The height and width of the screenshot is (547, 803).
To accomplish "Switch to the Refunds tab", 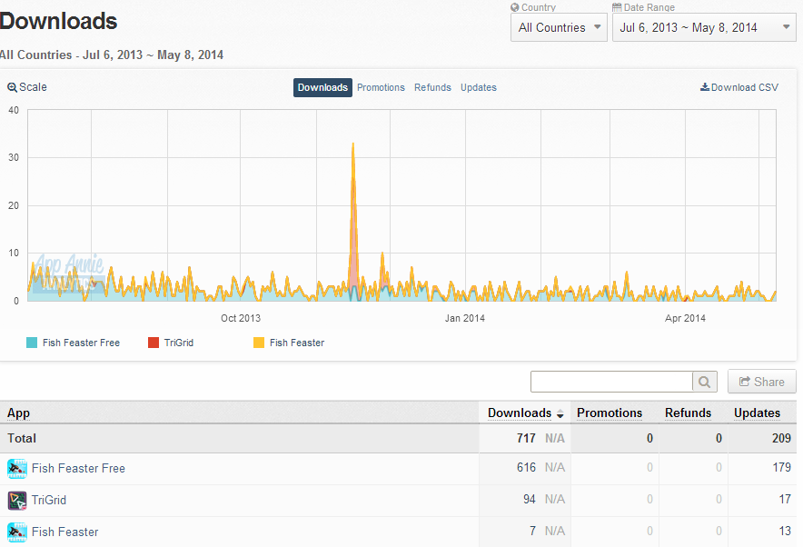I will coord(432,87).
